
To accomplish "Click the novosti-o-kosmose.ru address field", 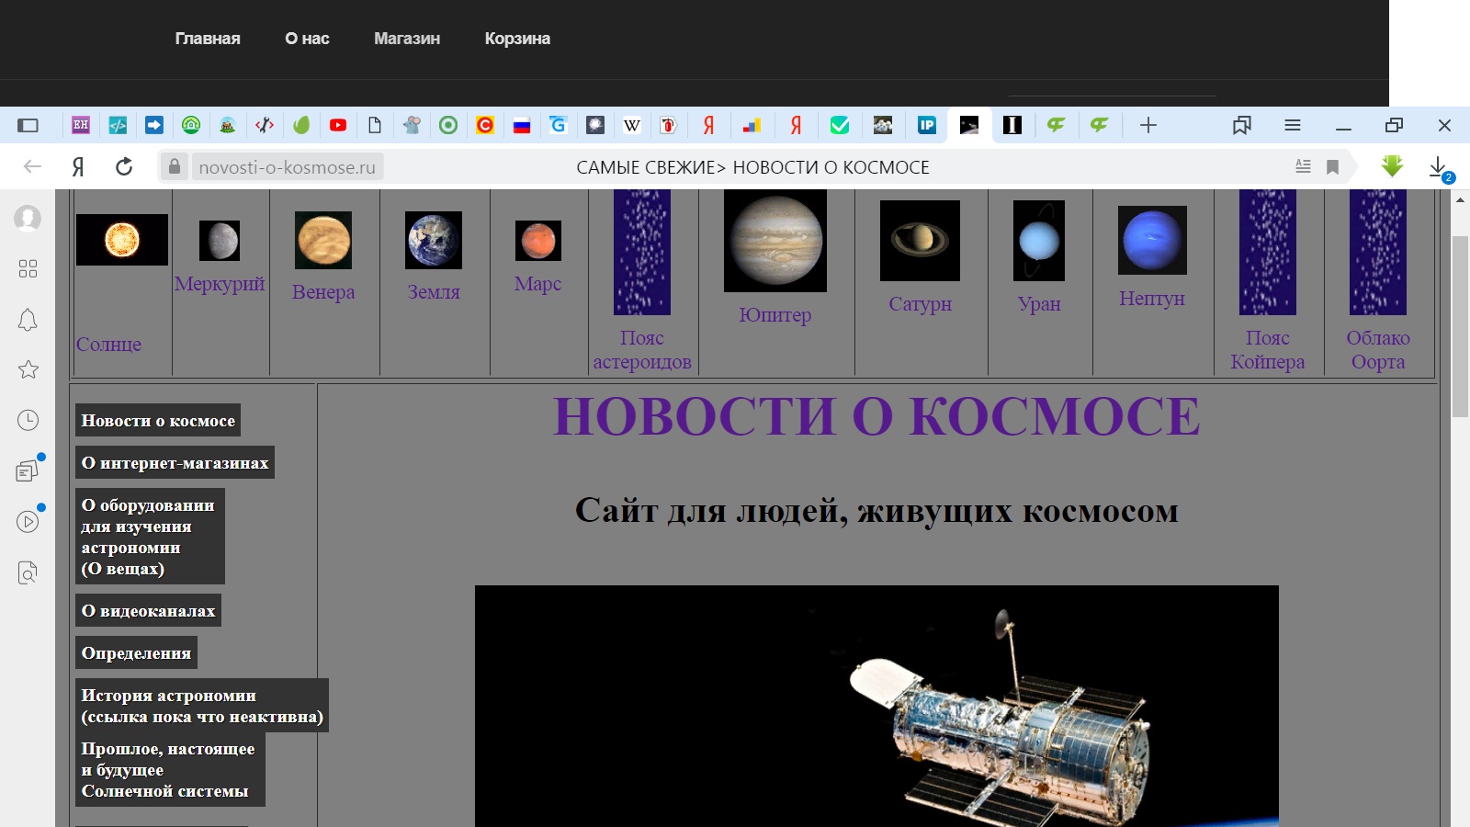I will click(288, 167).
